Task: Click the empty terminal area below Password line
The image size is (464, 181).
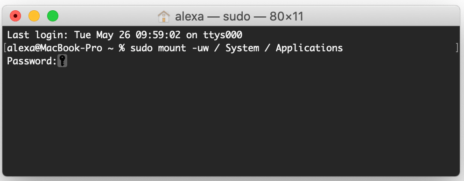Action: (231, 121)
